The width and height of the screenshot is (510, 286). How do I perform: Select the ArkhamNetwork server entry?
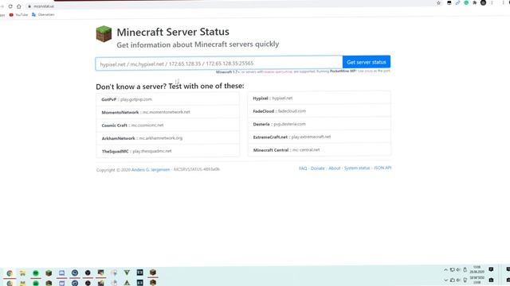[x=168, y=138]
